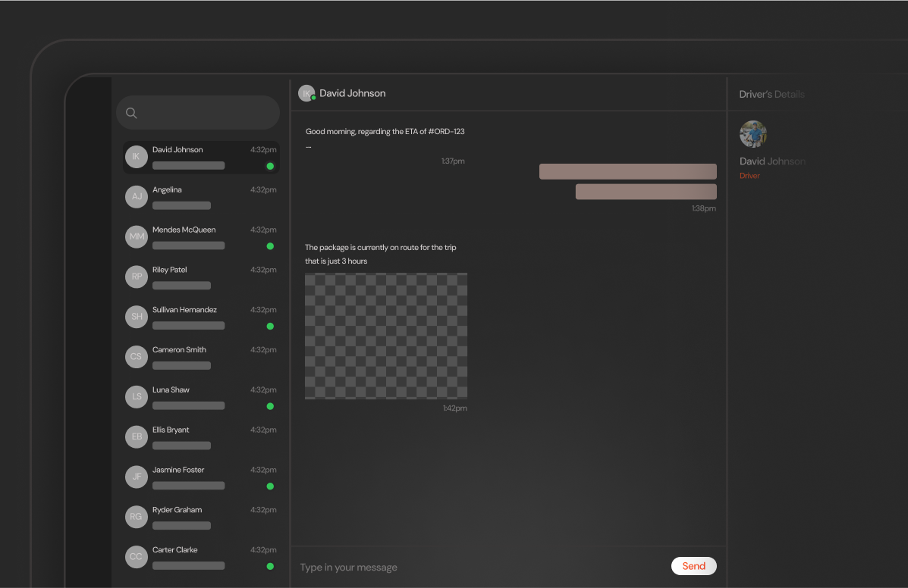
Task: Open the "Ellis Bryant" chat
Action: (x=170, y=430)
